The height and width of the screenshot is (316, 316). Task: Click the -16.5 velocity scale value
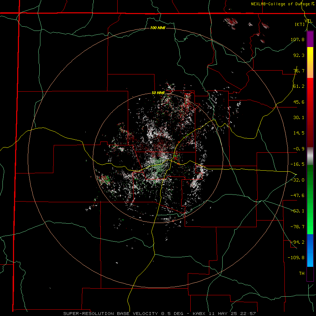297,164
